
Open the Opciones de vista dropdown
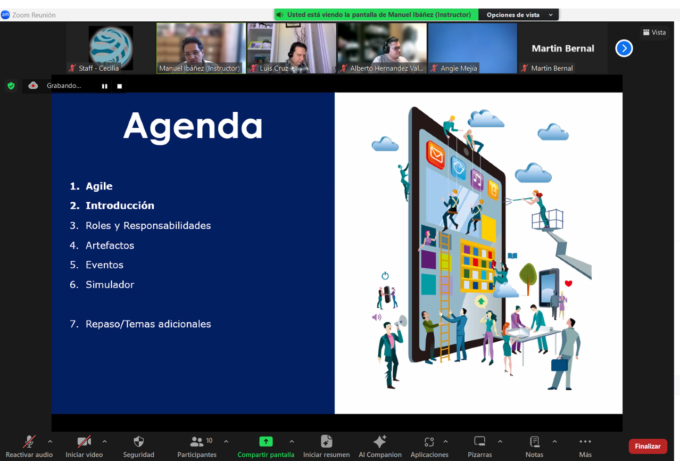click(x=519, y=15)
